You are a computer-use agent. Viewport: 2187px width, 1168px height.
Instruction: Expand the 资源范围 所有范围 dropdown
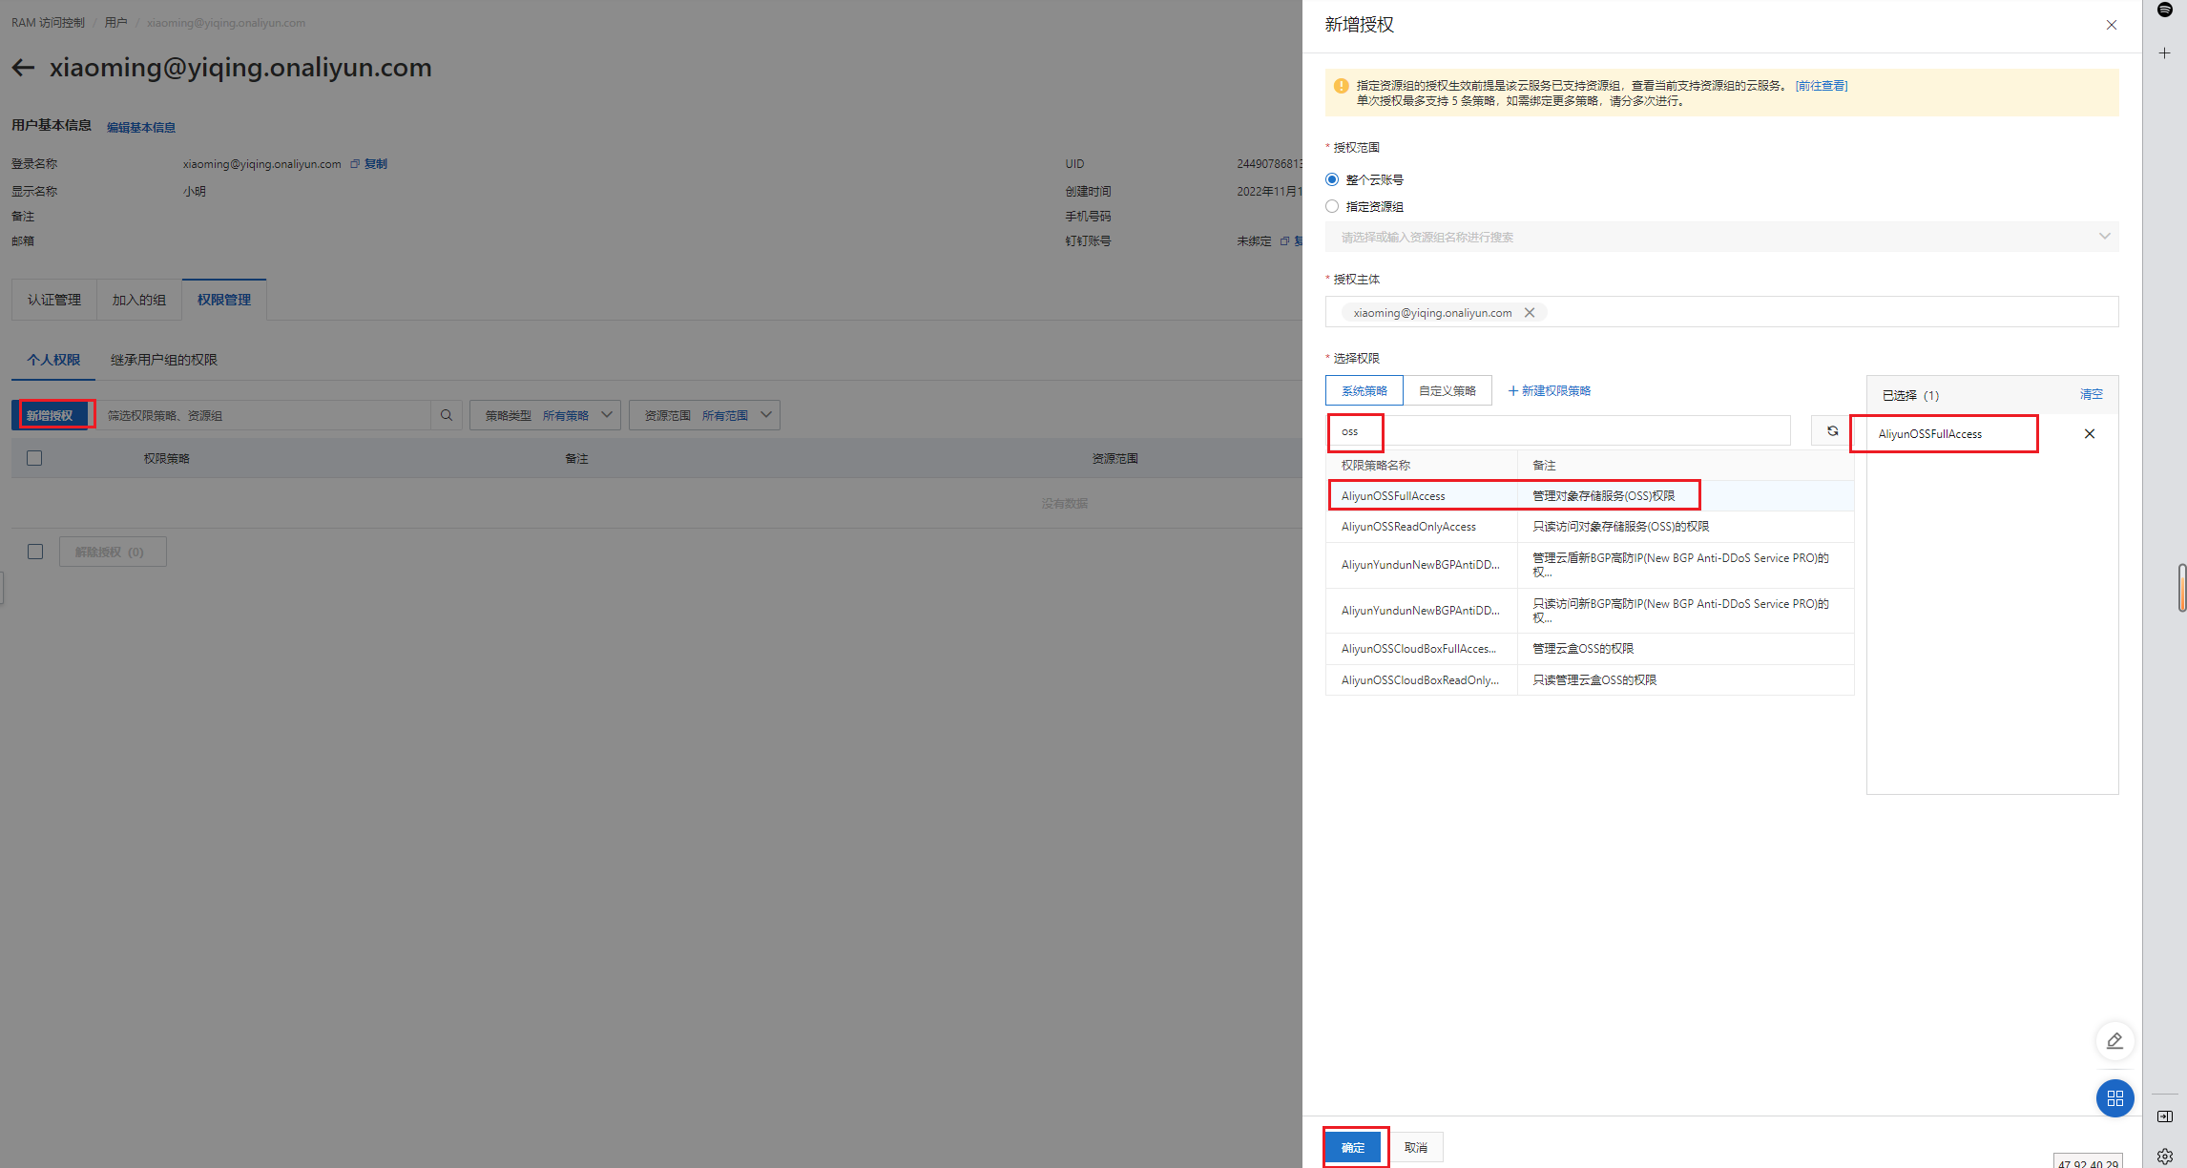click(704, 415)
